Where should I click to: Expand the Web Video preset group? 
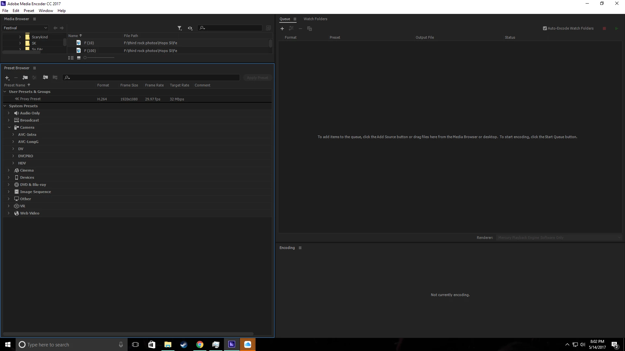click(x=9, y=213)
